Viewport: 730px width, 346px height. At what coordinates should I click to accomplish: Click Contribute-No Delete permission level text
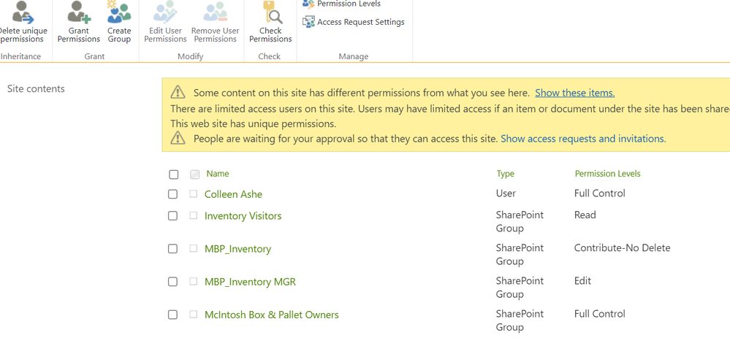pyautogui.click(x=622, y=248)
